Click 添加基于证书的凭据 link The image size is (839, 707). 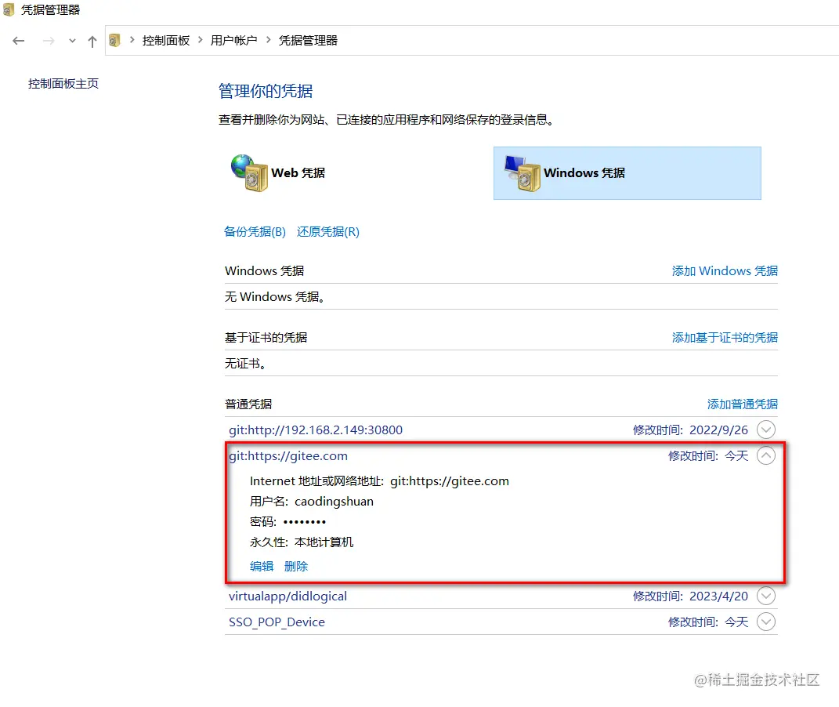(725, 338)
